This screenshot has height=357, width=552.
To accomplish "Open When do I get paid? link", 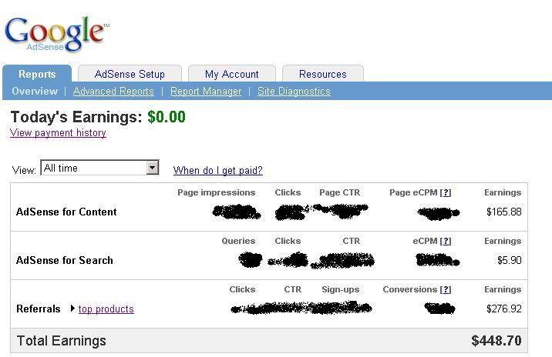I will pyautogui.click(x=218, y=170).
